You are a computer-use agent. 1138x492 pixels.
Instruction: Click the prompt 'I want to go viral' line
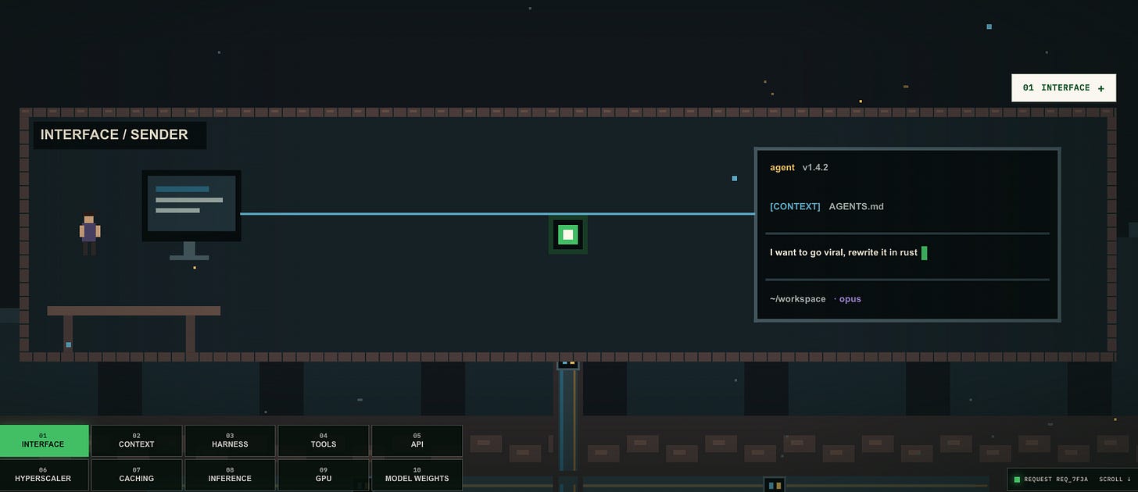[843, 253]
